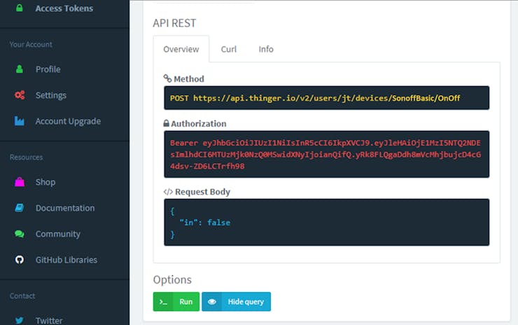Screen dimensions: 518x325
Task: Click the red gears icon beside Settings
Action: 20,95
